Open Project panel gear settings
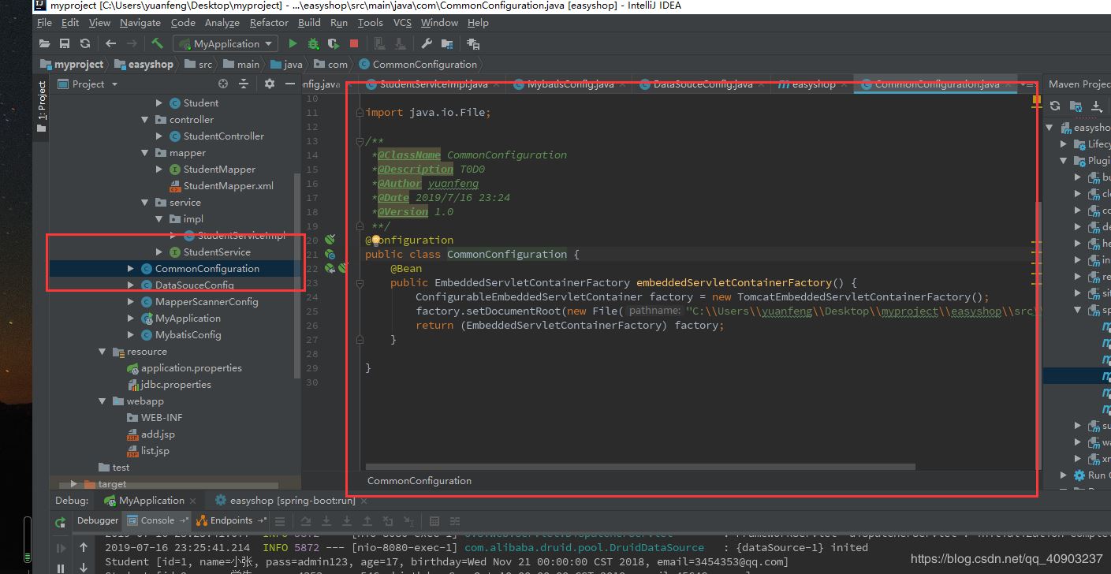This screenshot has height=574, width=1111. (x=270, y=84)
